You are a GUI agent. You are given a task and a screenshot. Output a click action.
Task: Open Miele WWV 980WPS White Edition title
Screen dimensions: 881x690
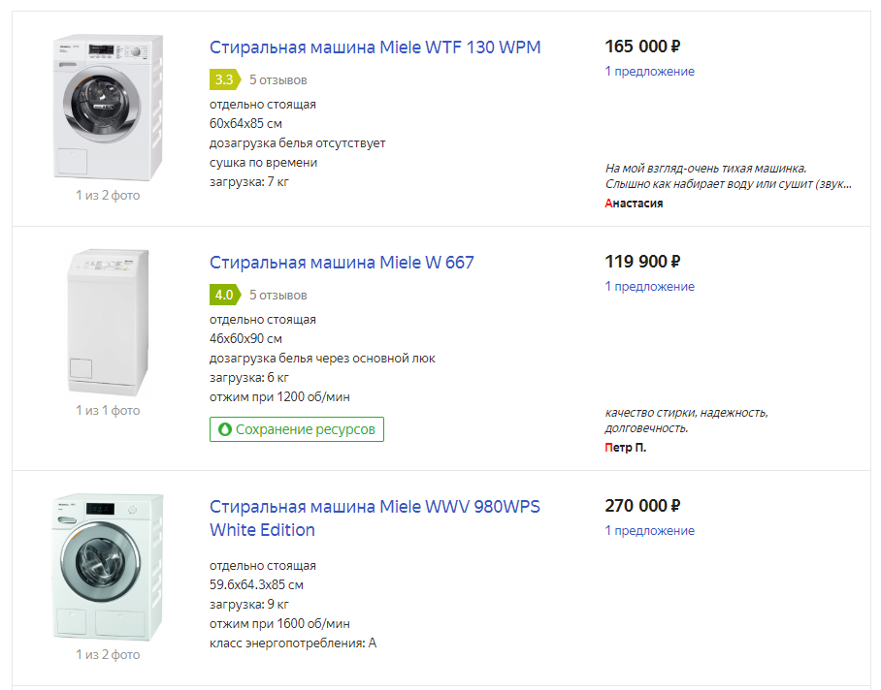pos(375,518)
